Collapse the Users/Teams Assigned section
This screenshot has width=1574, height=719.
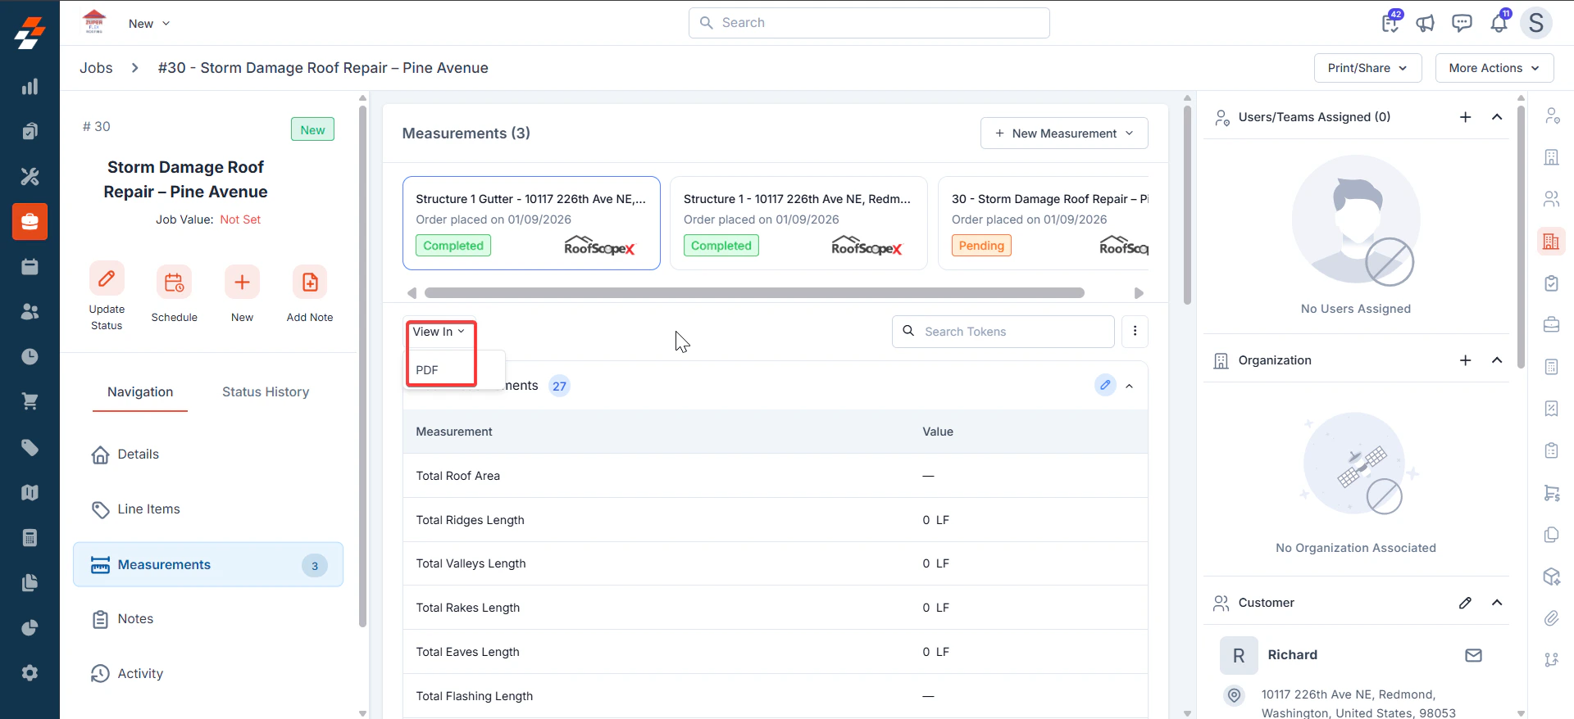pos(1497,117)
